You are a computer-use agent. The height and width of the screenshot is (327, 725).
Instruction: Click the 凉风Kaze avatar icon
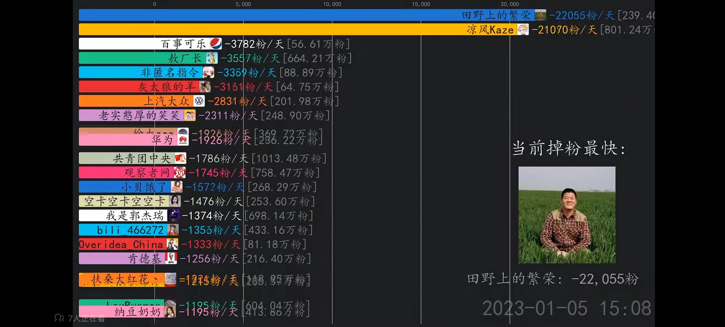coord(523,29)
